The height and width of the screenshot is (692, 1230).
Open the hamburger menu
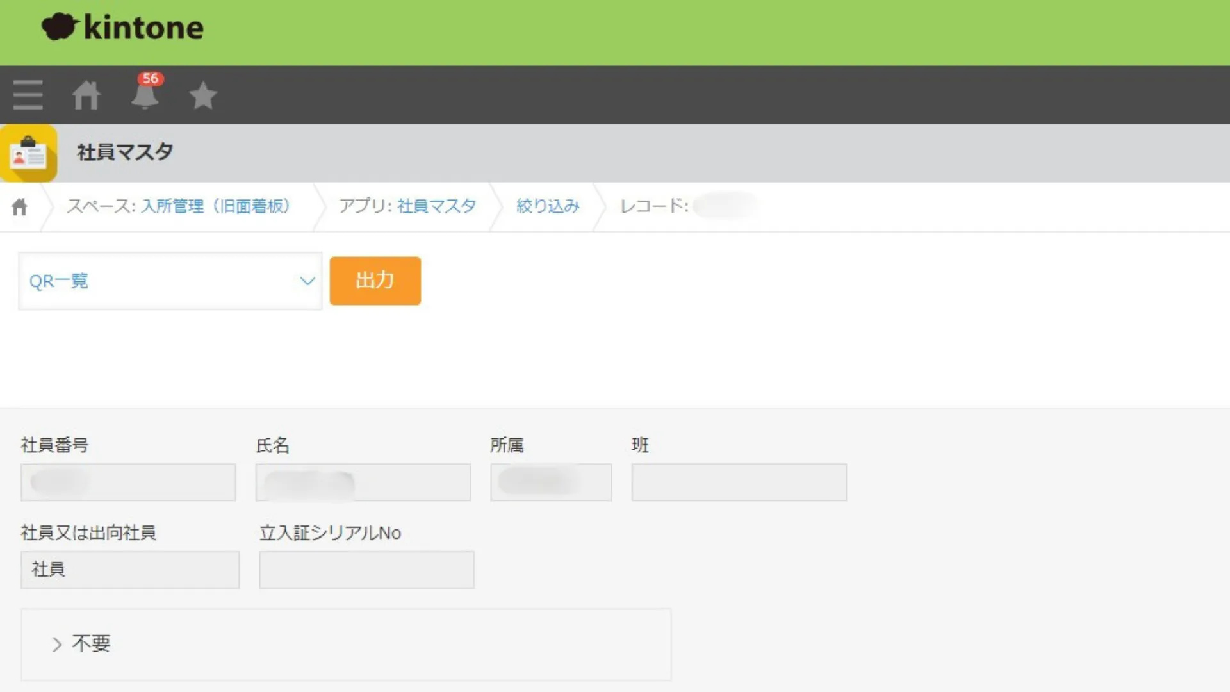(28, 95)
